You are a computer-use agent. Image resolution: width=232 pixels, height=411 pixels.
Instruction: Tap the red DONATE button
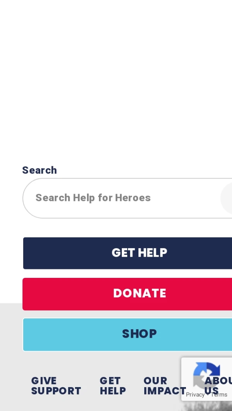click(x=127, y=294)
